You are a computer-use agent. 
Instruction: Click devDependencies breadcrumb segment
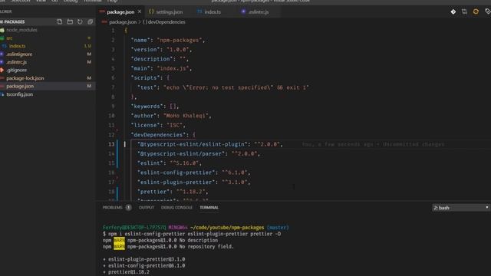[166, 22]
